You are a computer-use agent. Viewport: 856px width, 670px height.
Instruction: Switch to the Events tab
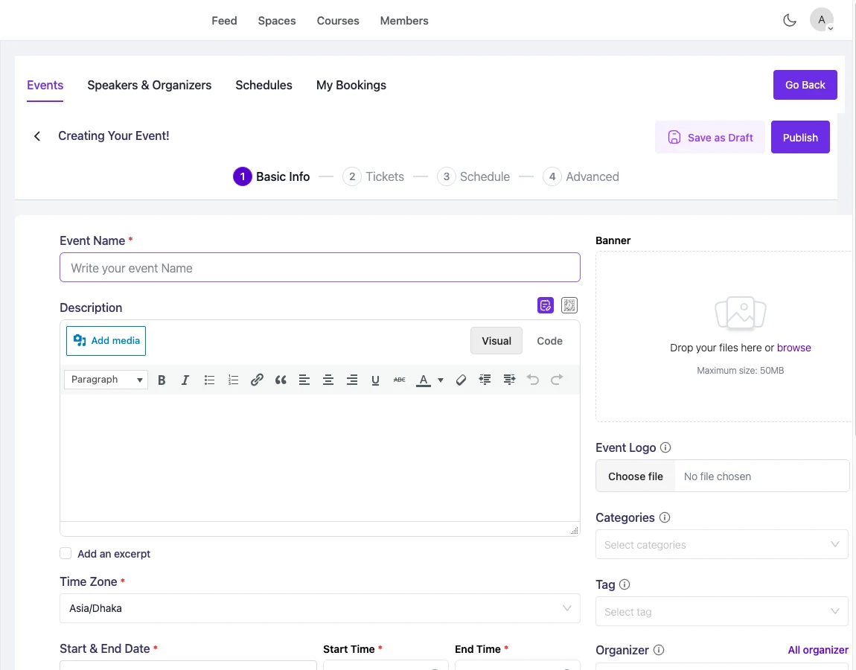click(45, 85)
